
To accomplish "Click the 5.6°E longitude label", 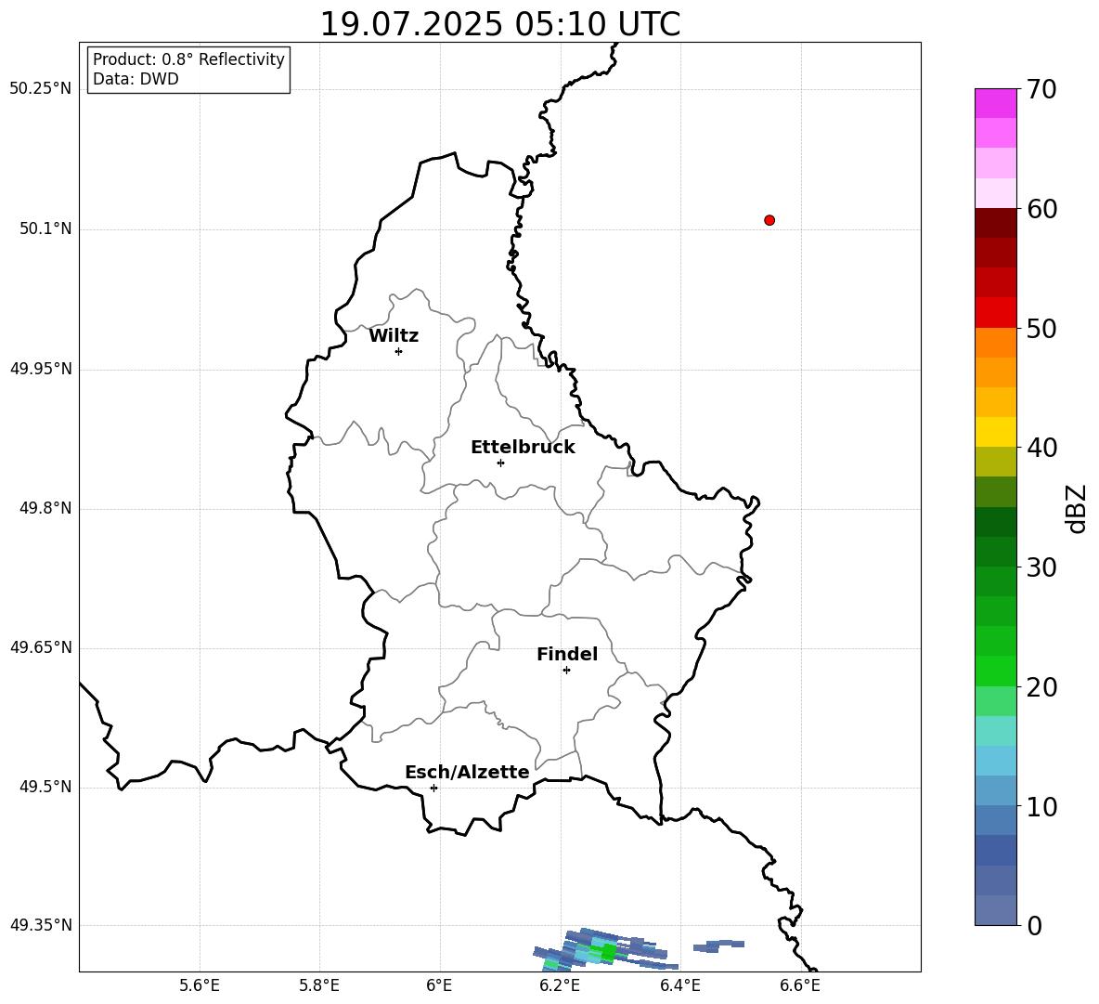I will [200, 985].
